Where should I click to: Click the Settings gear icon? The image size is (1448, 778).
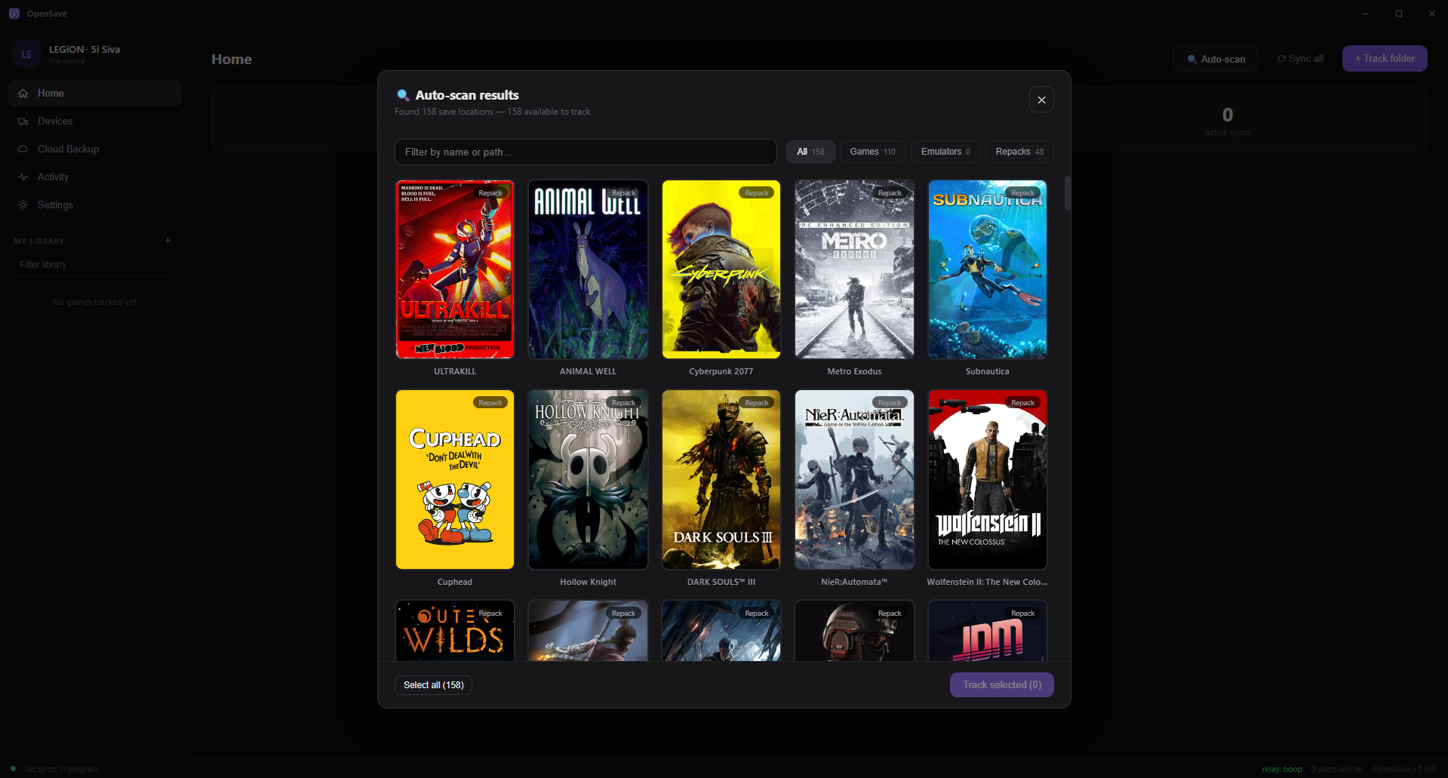point(23,205)
